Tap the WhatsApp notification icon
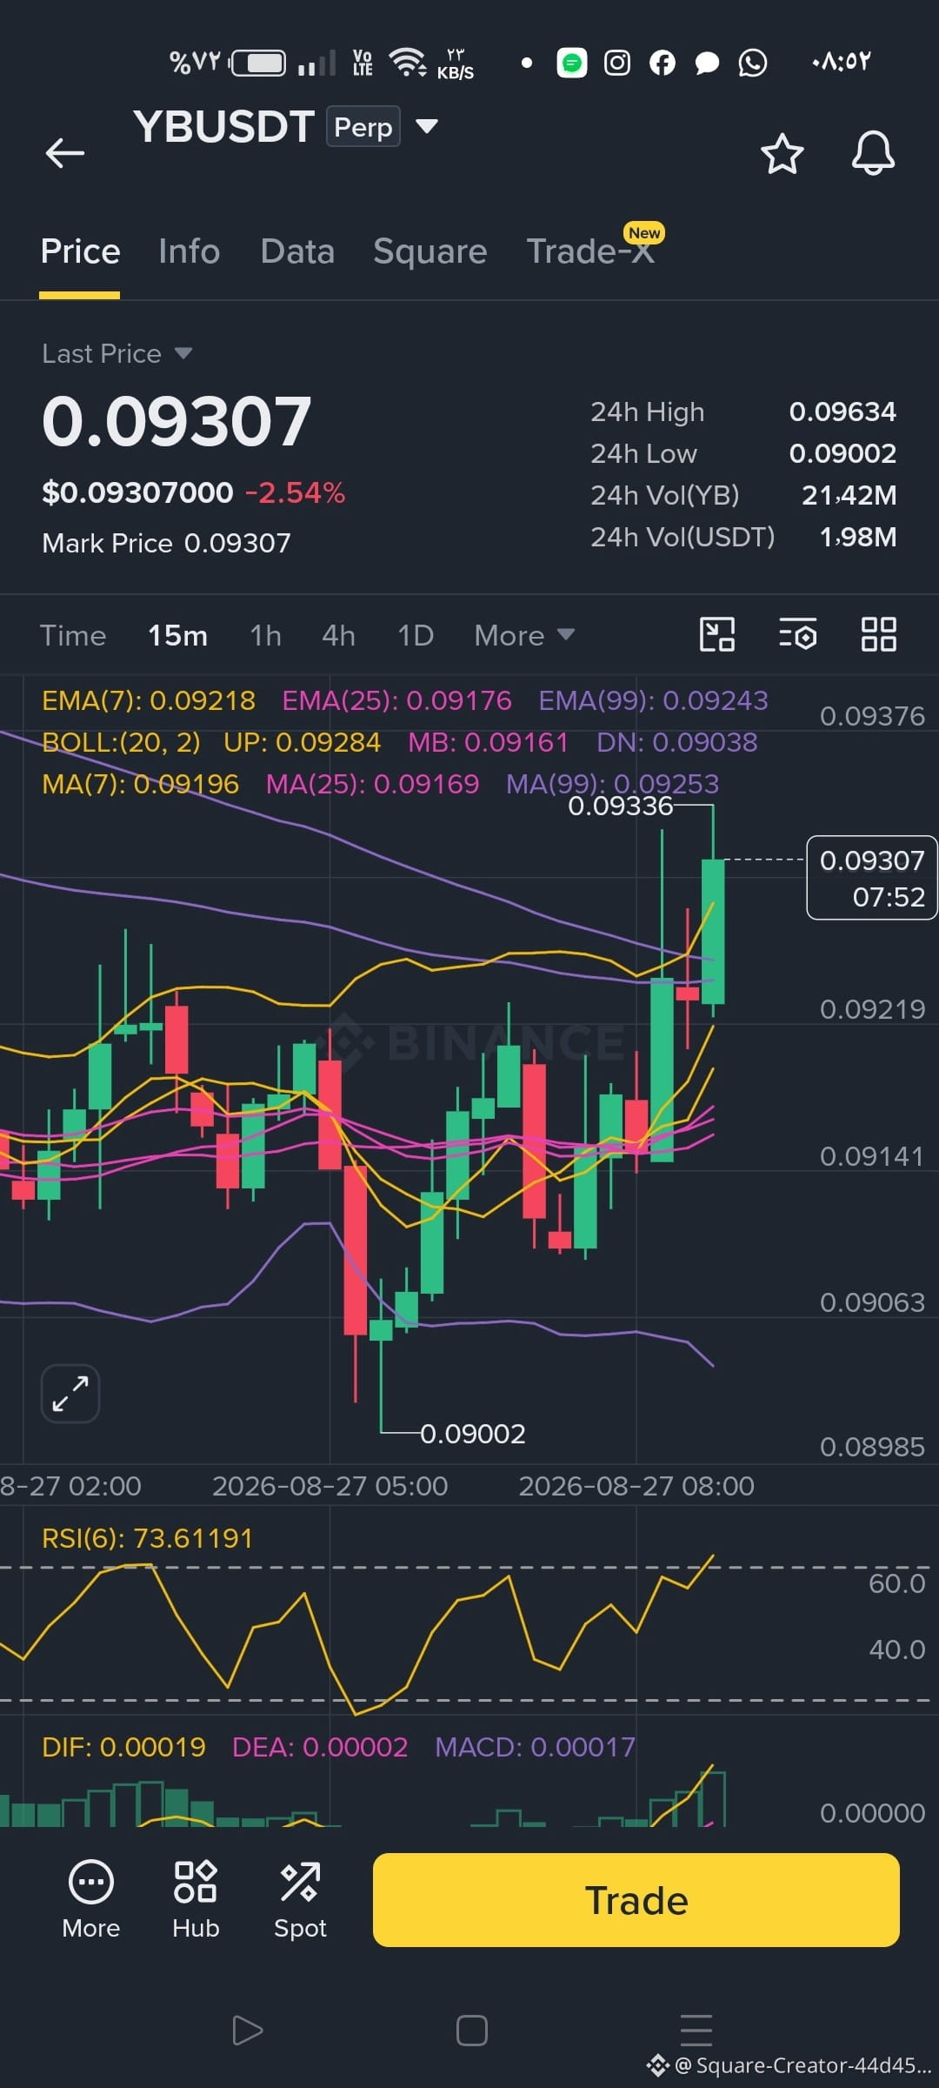This screenshot has width=939, height=2088. point(753,63)
